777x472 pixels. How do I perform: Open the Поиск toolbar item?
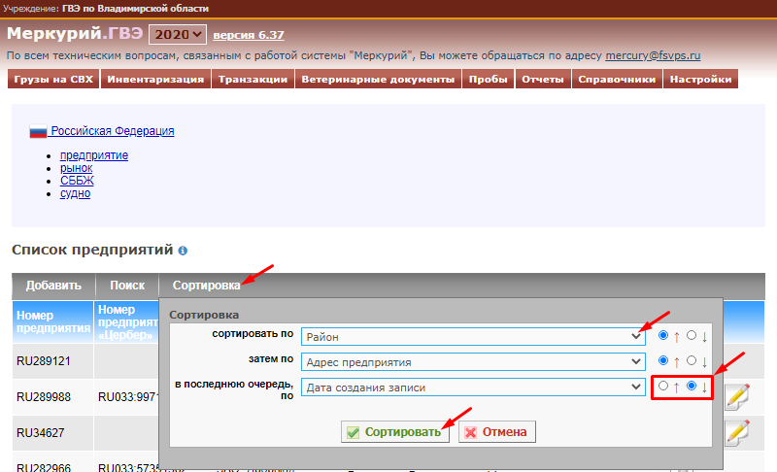(126, 286)
